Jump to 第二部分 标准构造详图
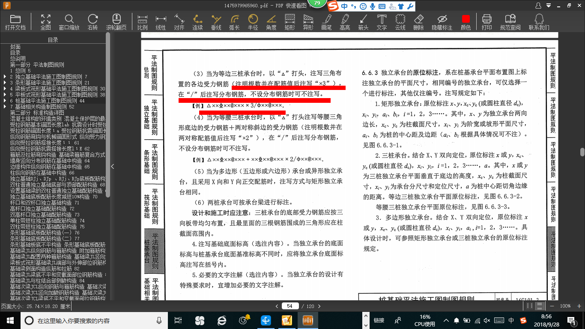This screenshot has width=585, height=329. [37, 113]
